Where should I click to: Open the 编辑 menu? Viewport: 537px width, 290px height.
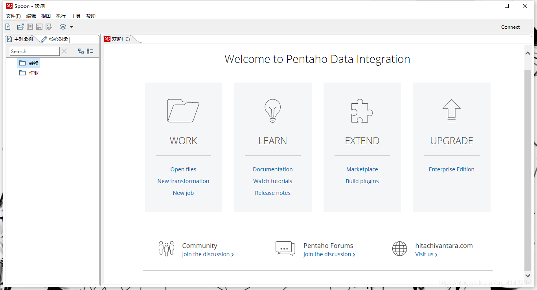pos(31,16)
